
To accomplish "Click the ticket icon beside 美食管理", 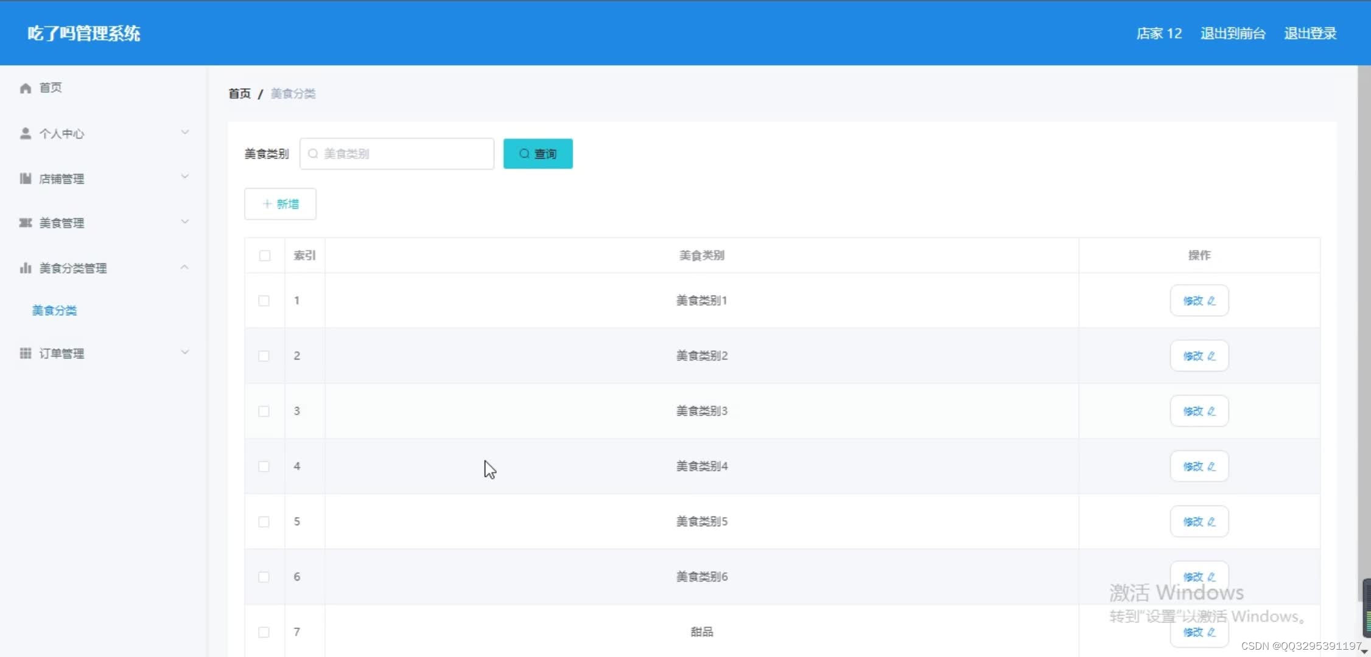I will point(26,223).
